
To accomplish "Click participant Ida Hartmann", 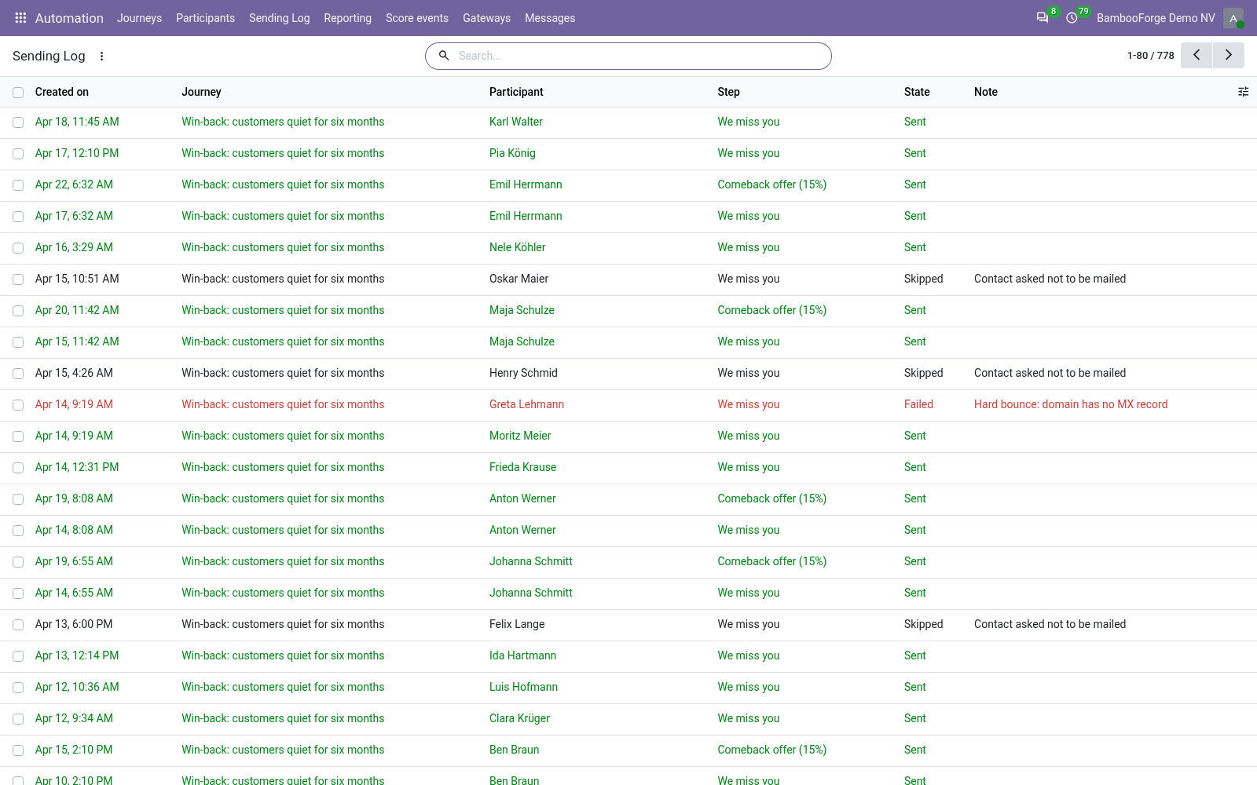I will click(522, 655).
